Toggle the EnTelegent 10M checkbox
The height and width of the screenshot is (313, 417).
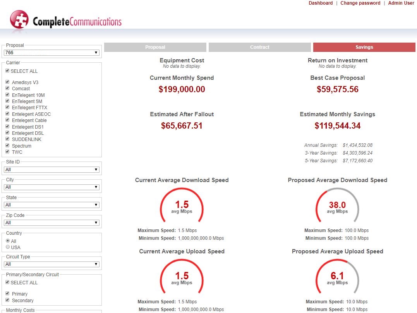pos(7,95)
